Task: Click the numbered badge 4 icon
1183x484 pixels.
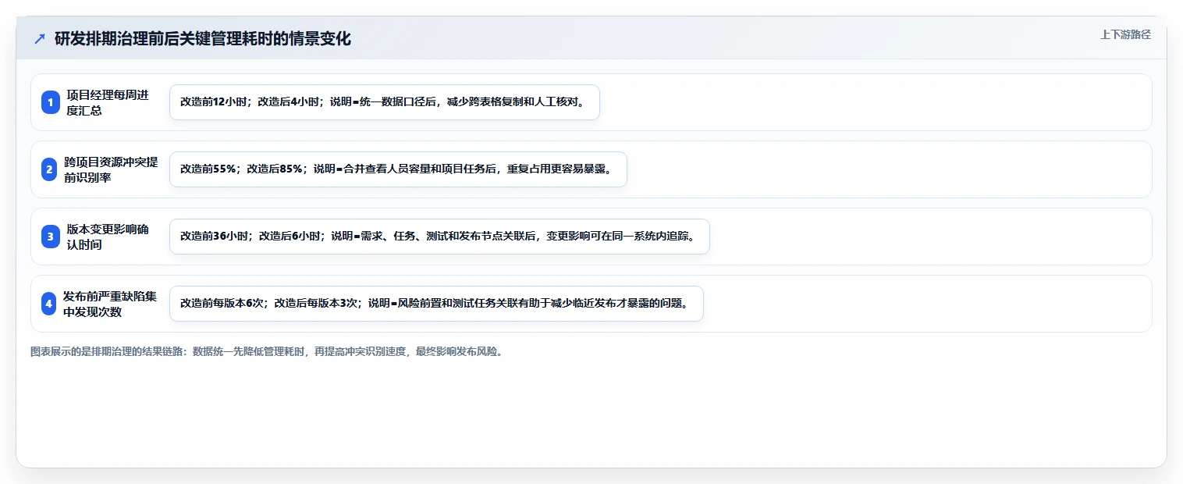Action: (49, 304)
